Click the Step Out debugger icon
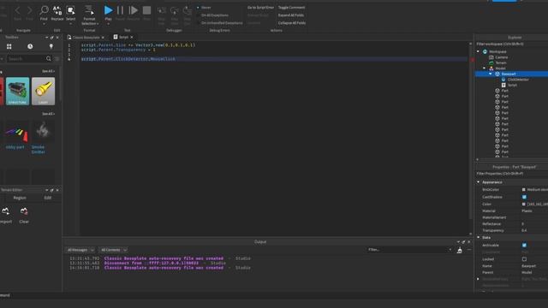Viewport: 548px width, 308px height. (187, 10)
